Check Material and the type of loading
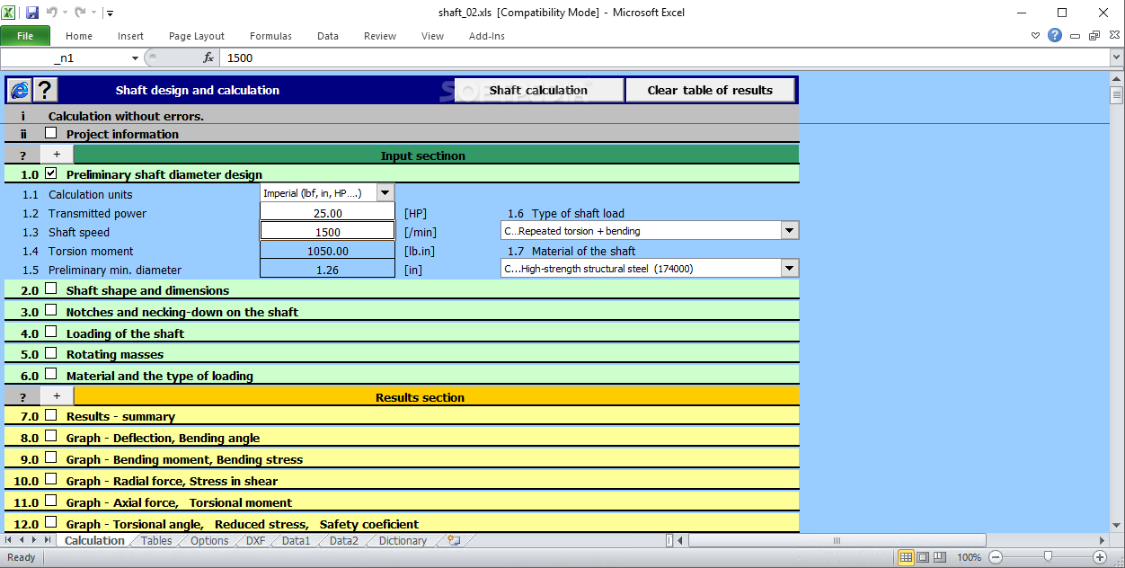Image resolution: width=1125 pixels, height=568 pixels. point(51,375)
